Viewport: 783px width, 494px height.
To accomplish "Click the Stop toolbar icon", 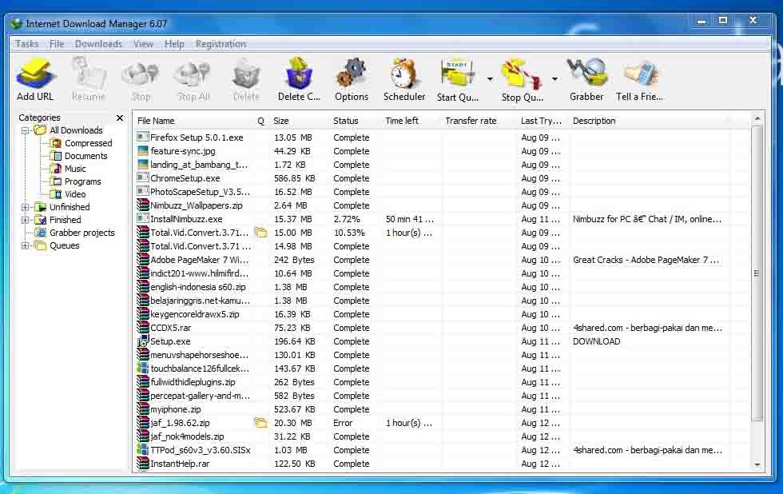I will [x=141, y=74].
